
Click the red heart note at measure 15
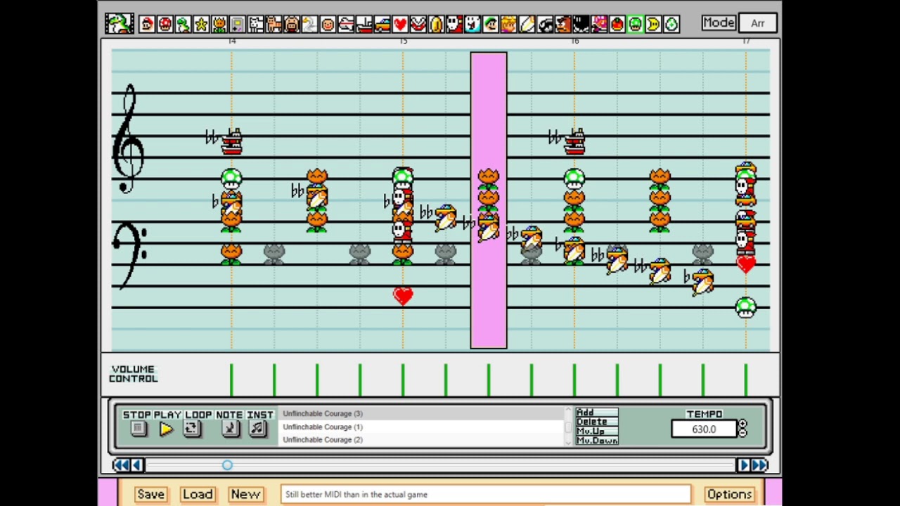click(403, 297)
